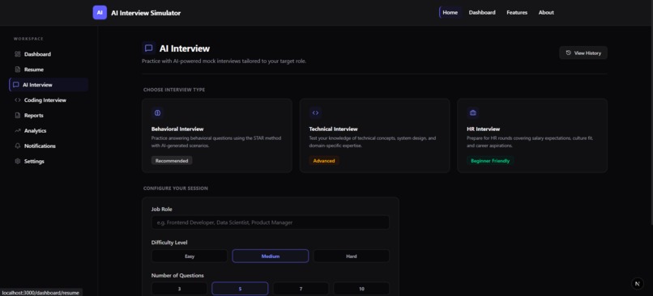Select Medium difficulty level
Viewport: 653px width, 296px height.
271,256
